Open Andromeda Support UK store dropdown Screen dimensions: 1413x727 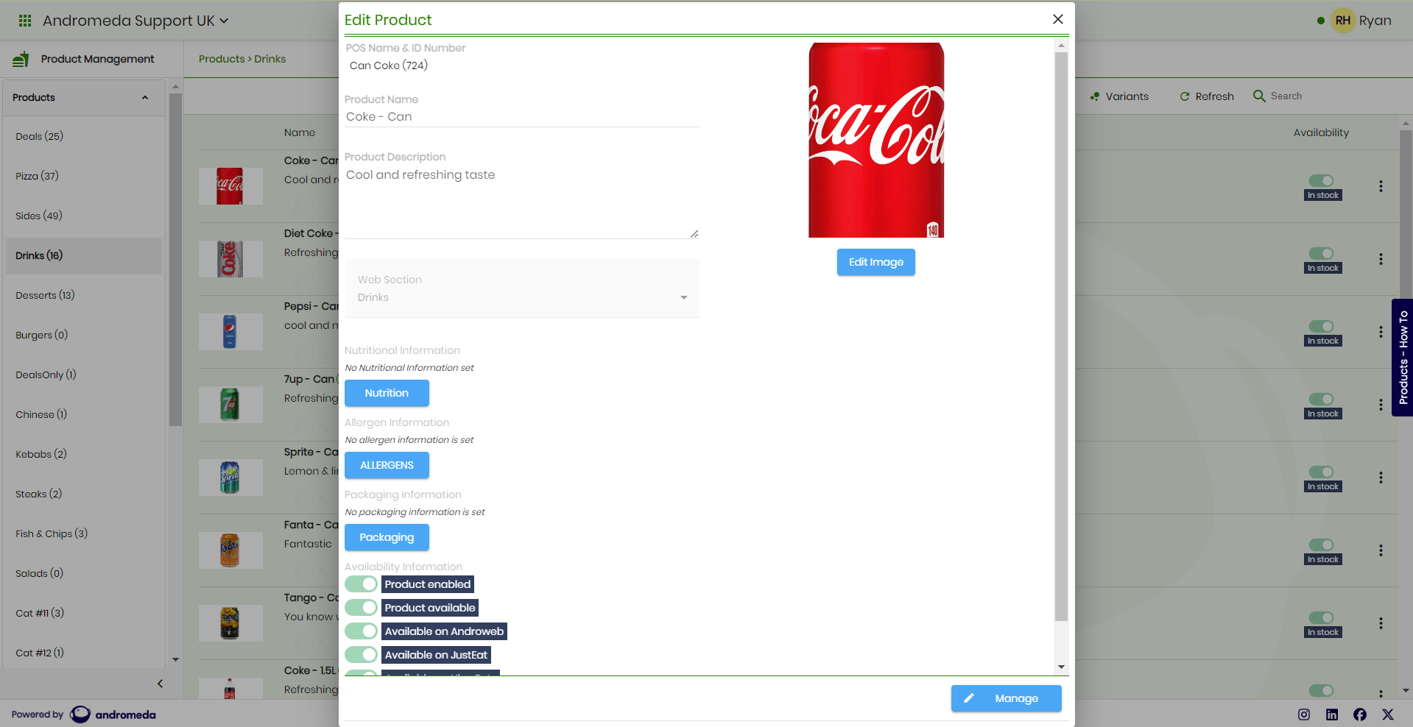click(135, 21)
